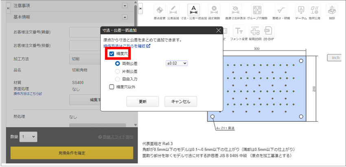Screen dimensions: 346x167
Task: Expand the 注意事項 section
Action: (x=125, y=6)
